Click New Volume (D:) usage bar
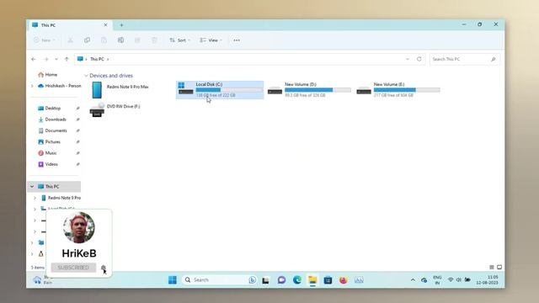The image size is (539, 303). point(318,90)
